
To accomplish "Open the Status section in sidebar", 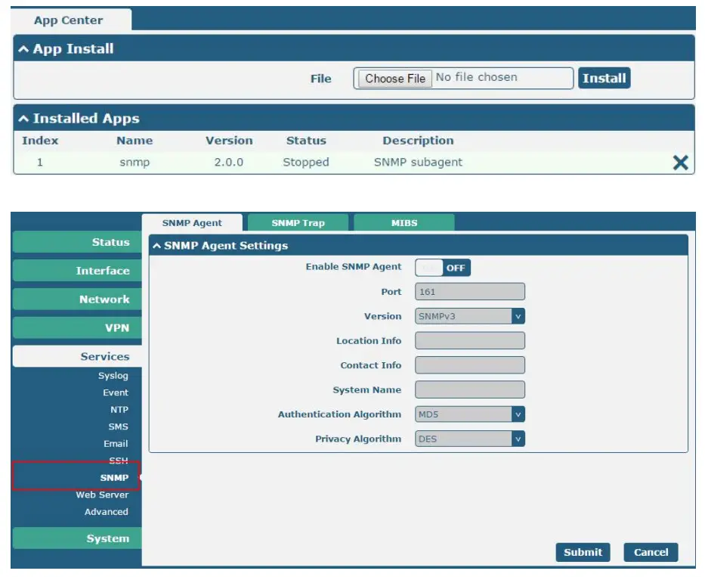I will pos(110,242).
